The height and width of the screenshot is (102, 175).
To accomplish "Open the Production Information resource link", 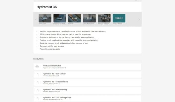I will [87, 67].
